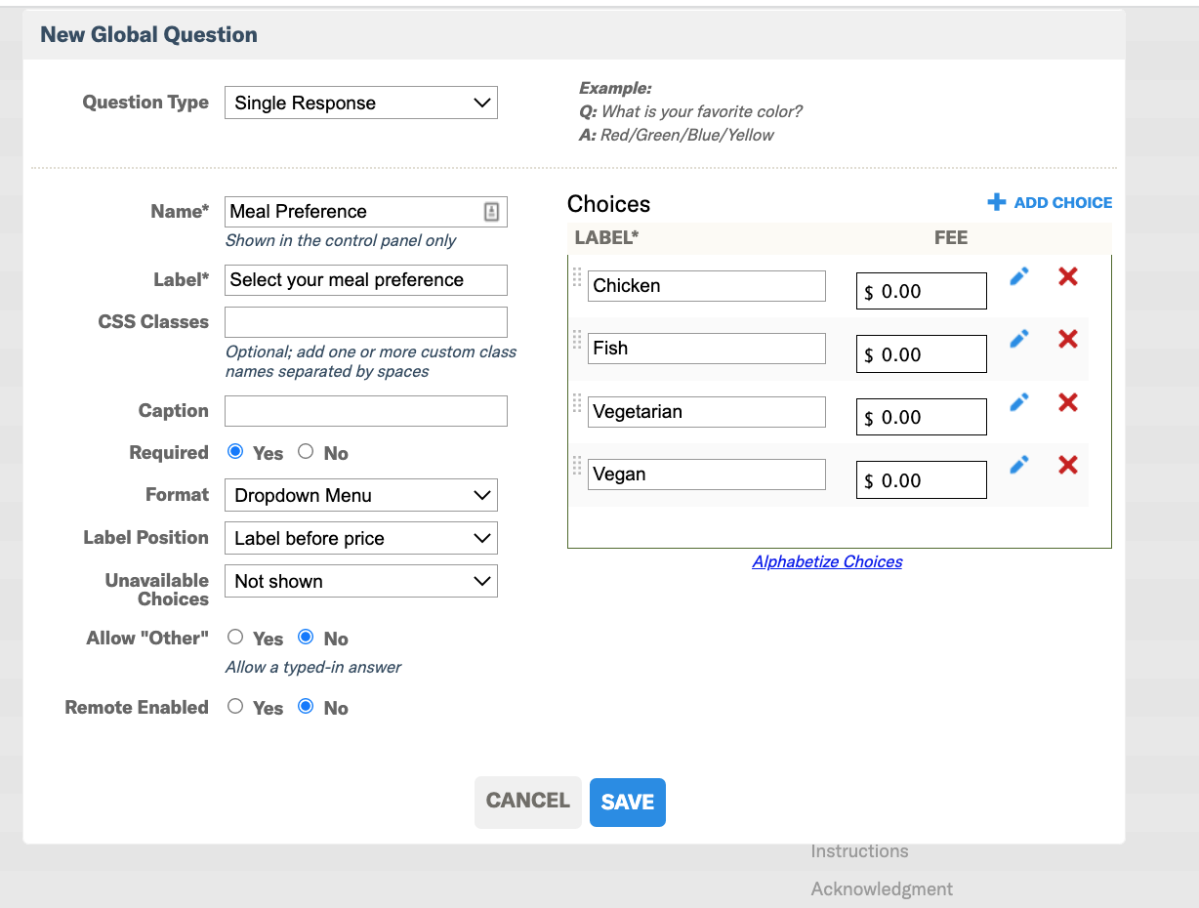Set Required to No
The height and width of the screenshot is (908, 1199).
[x=306, y=452]
